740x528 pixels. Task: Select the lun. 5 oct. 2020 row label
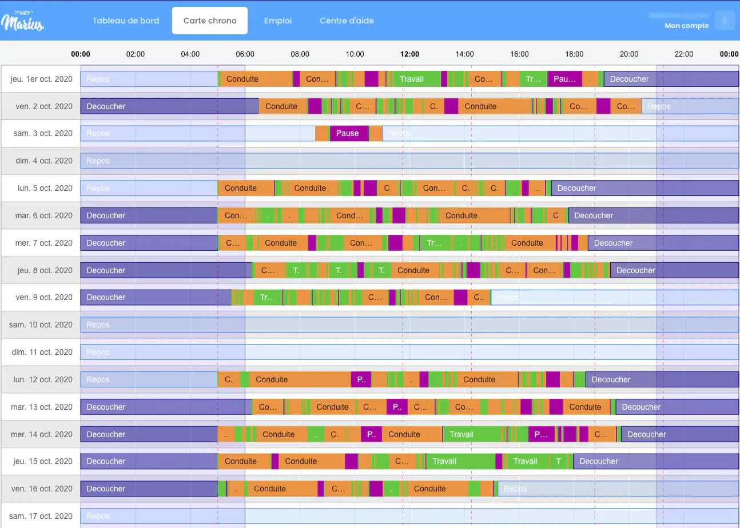point(45,188)
